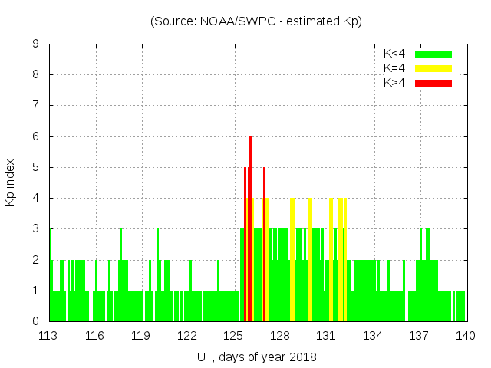Click the x-axis tick label 140

click(465, 336)
